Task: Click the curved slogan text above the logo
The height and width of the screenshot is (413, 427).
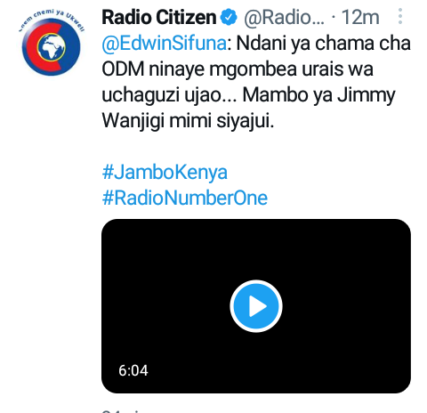Action: [x=52, y=20]
